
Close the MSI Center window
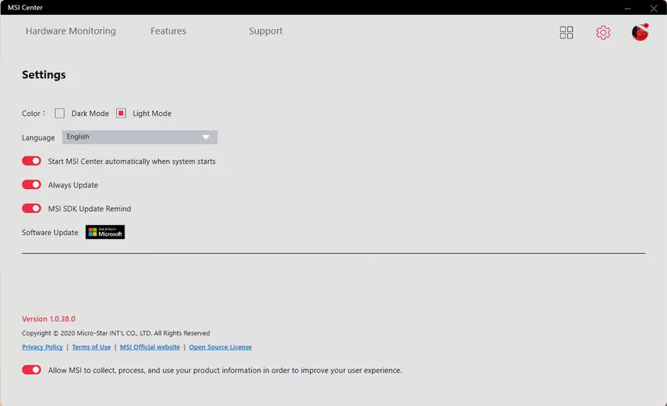click(654, 8)
